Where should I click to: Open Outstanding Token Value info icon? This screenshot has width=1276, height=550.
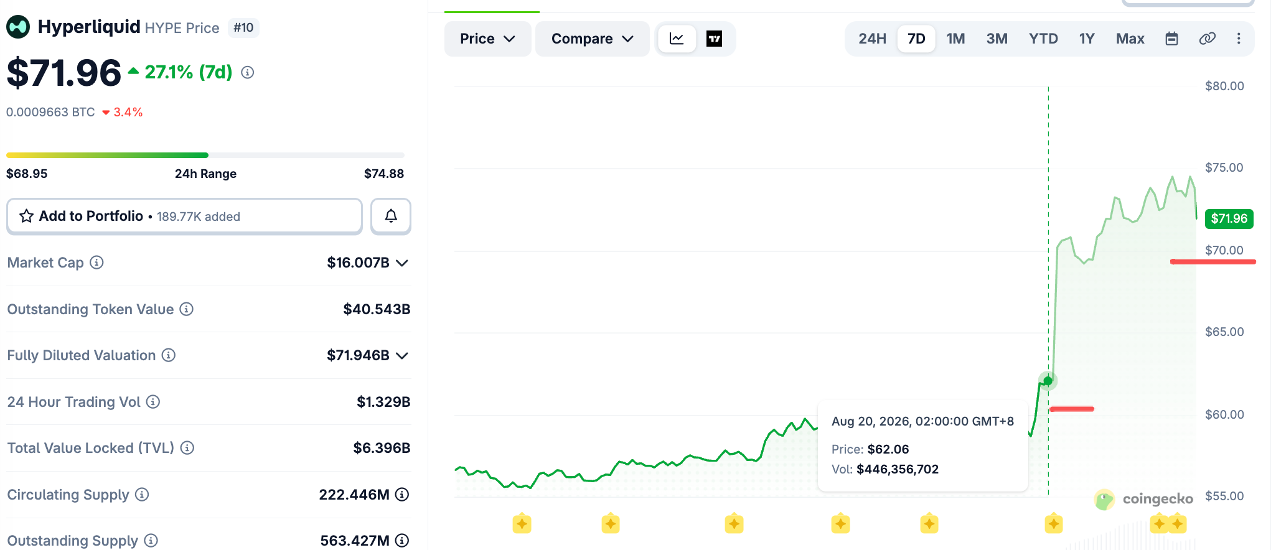187,309
